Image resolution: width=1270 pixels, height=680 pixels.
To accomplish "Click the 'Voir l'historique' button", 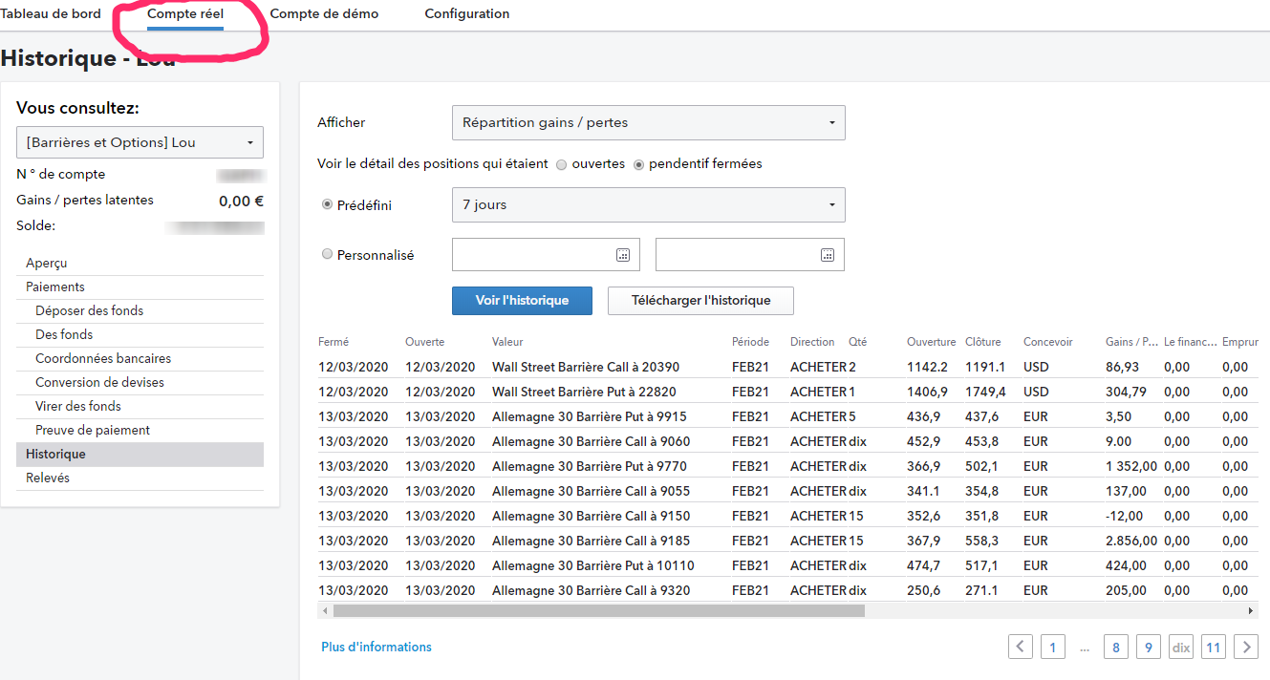I will click(x=522, y=301).
